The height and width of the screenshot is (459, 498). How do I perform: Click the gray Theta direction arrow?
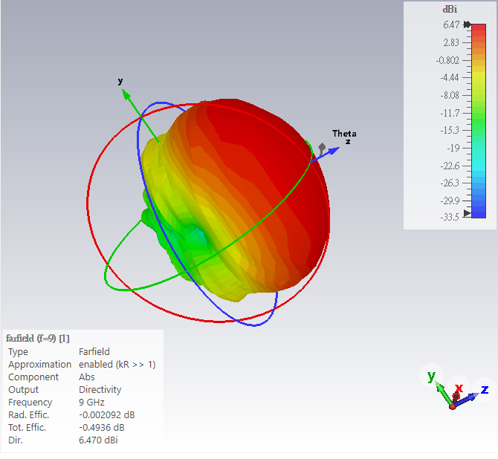tap(323, 149)
